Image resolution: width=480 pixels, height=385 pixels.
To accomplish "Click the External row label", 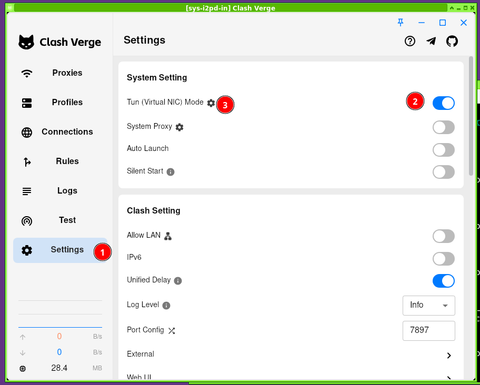I will [x=141, y=354].
